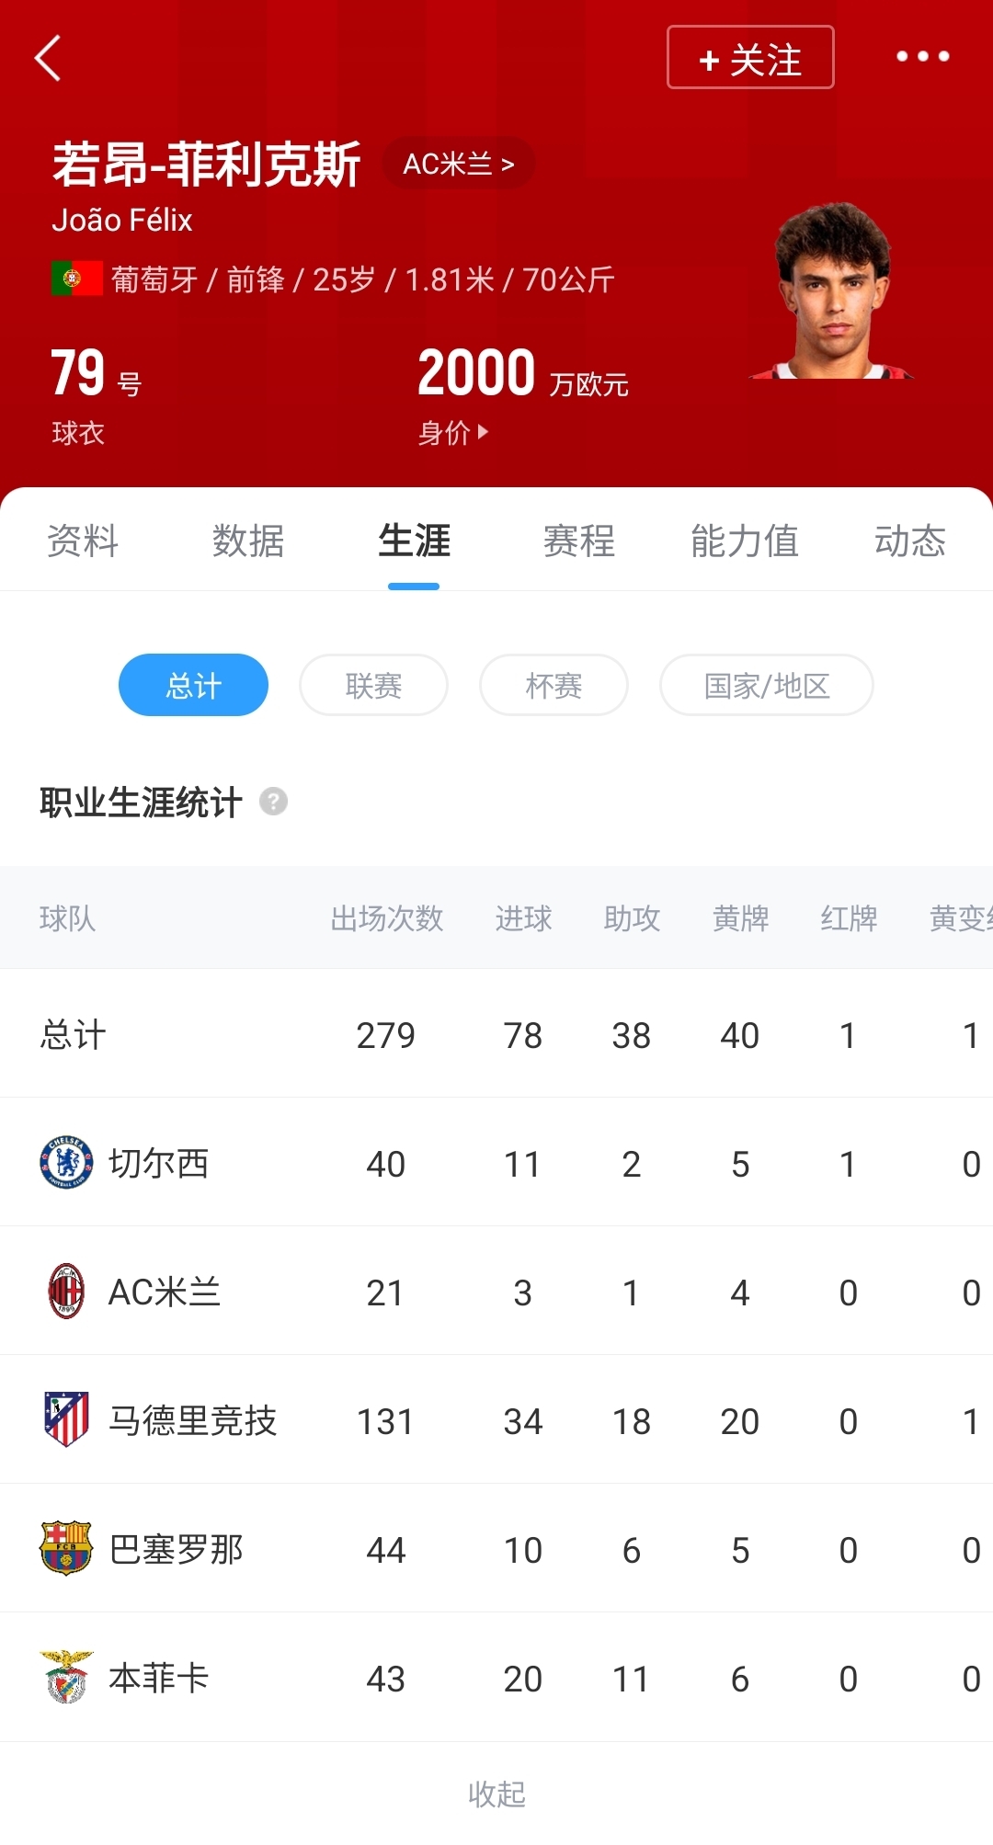Open the AC米兰 team chip
Screen dimensions: 993x1845
click(x=458, y=164)
